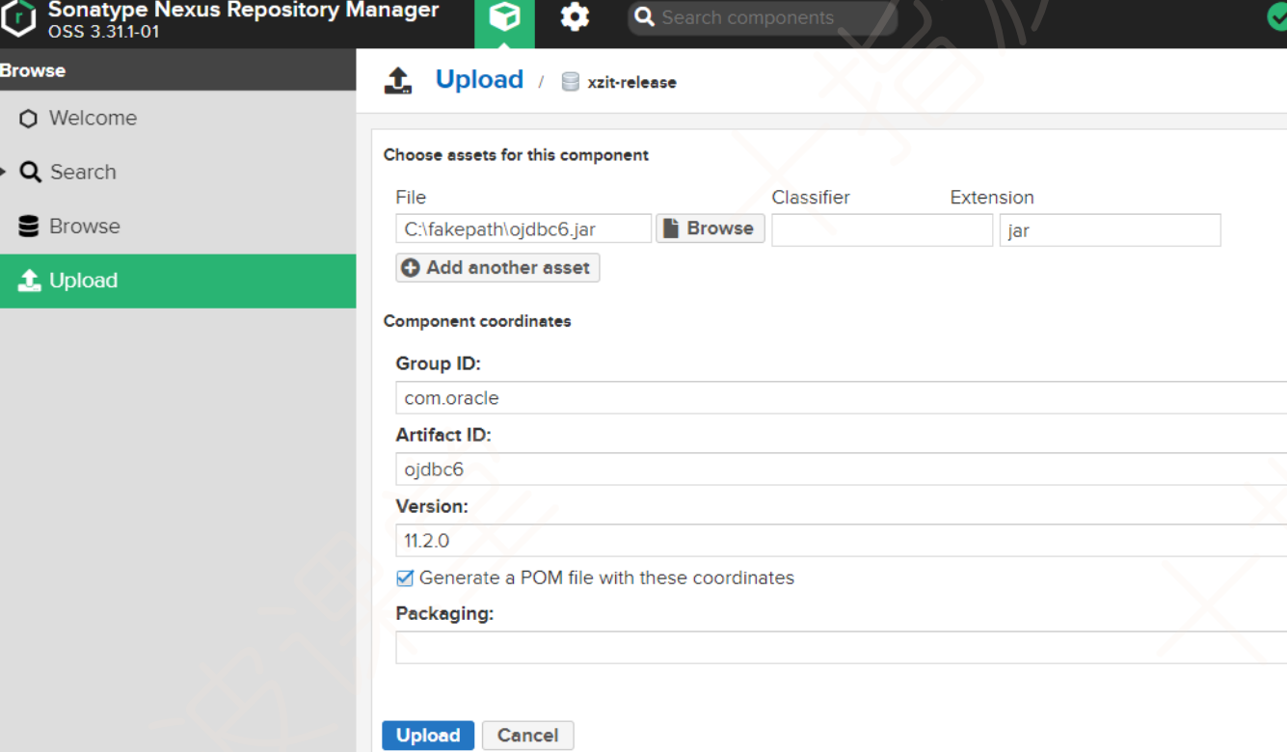Click the Upload breadcrumb link
This screenshot has height=752, width=1287.
[479, 80]
